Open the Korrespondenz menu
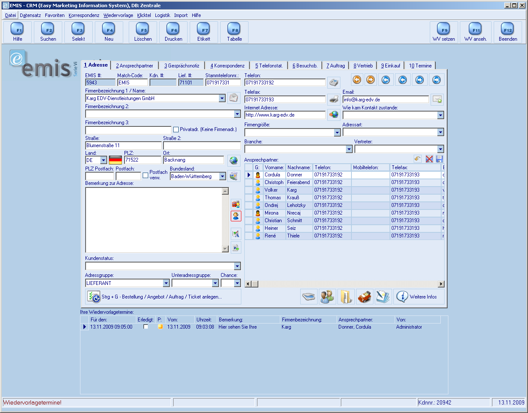 tap(84, 15)
